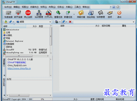Viewport: 137px width, 101px height.
Task: Toggle the remote pane pin button
Action: coord(63,22)
